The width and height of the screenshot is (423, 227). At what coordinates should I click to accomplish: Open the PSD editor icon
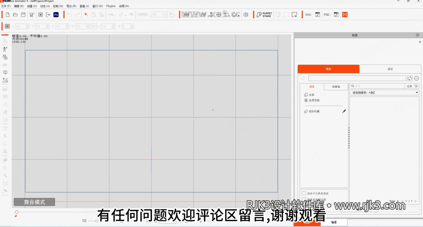336,15
